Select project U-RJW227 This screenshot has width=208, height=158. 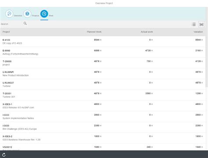click(103, 84)
